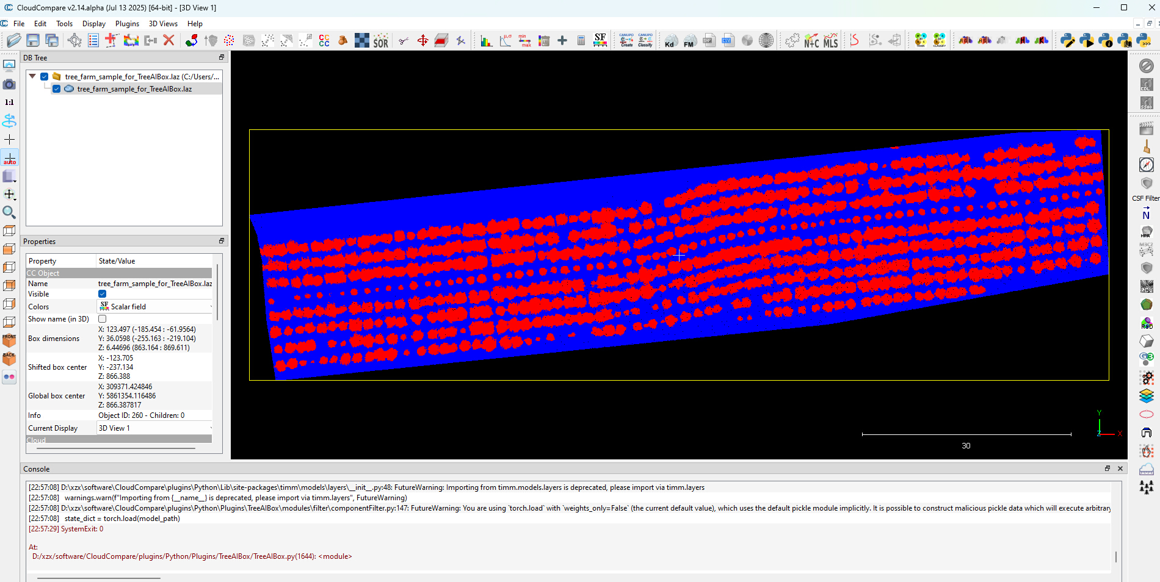The width and height of the screenshot is (1160, 582).
Task: Click the Translate/Rotate red arrows icon
Action: pos(422,40)
